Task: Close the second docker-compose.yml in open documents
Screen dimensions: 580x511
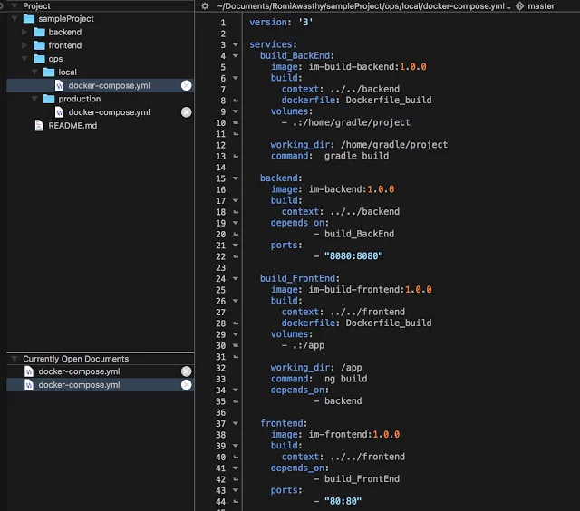Action: 186,385
